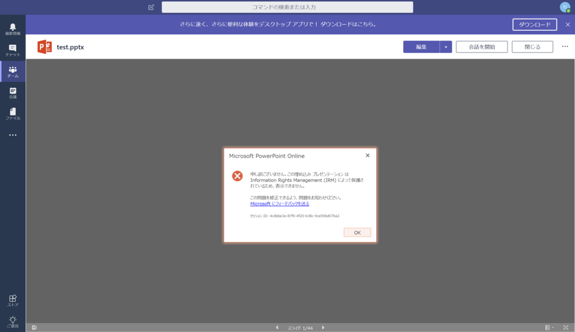The height and width of the screenshot is (332, 575).
Task: Open the Chat (チャット) sidebar icon
Action: pos(13,50)
